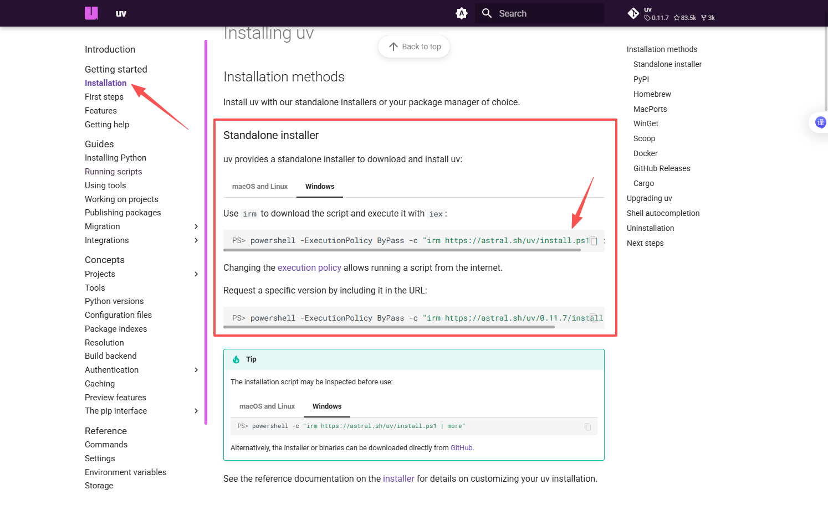Jump to Next steps section
The image size is (828, 505).
tap(645, 243)
